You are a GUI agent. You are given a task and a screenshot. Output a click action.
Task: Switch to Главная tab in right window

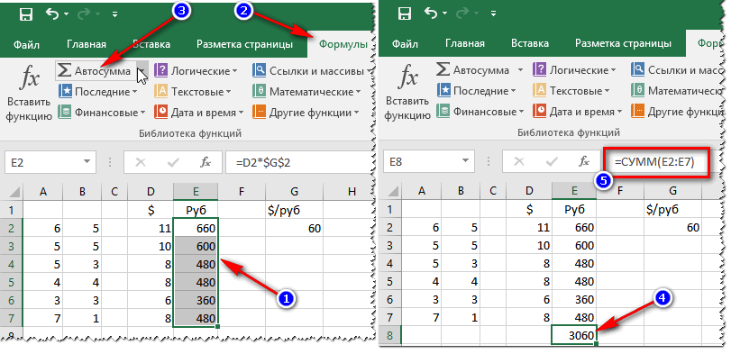point(465,44)
